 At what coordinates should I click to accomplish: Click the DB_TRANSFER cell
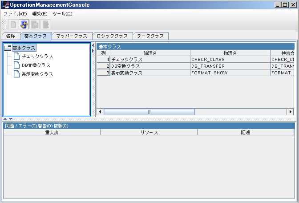tap(230, 66)
